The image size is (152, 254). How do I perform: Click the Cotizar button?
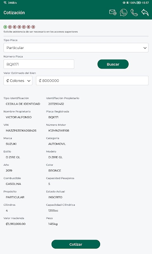tap(76, 244)
